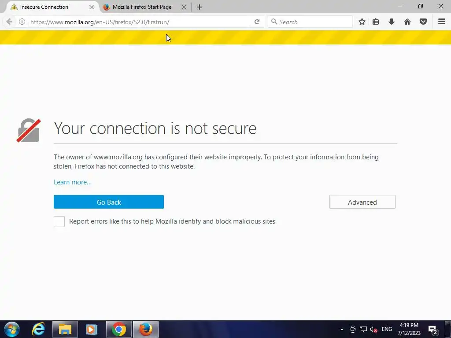Image resolution: width=451 pixels, height=338 pixels.
Task: Click the tray icon left of network
Action: coord(353,330)
